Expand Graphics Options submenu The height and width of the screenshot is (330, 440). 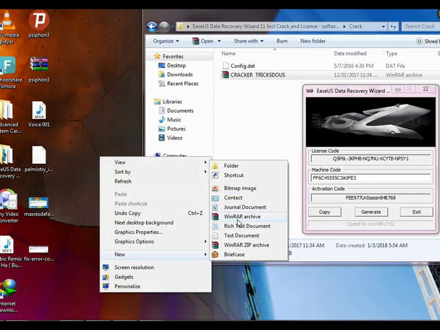(156, 241)
